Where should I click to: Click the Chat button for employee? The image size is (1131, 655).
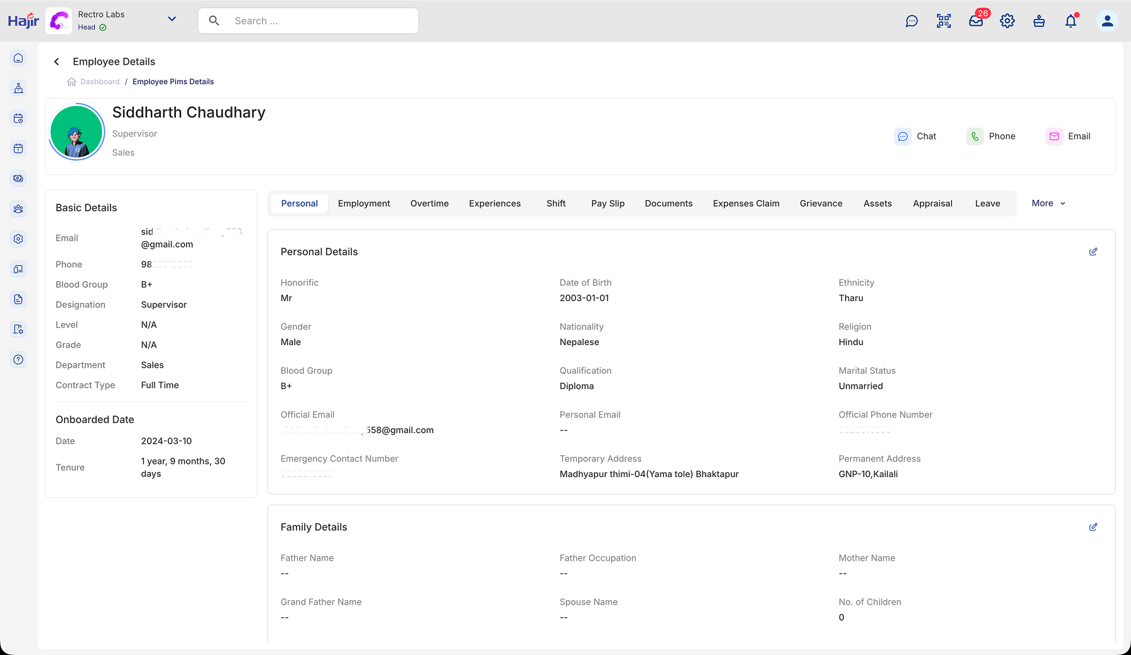click(x=916, y=136)
